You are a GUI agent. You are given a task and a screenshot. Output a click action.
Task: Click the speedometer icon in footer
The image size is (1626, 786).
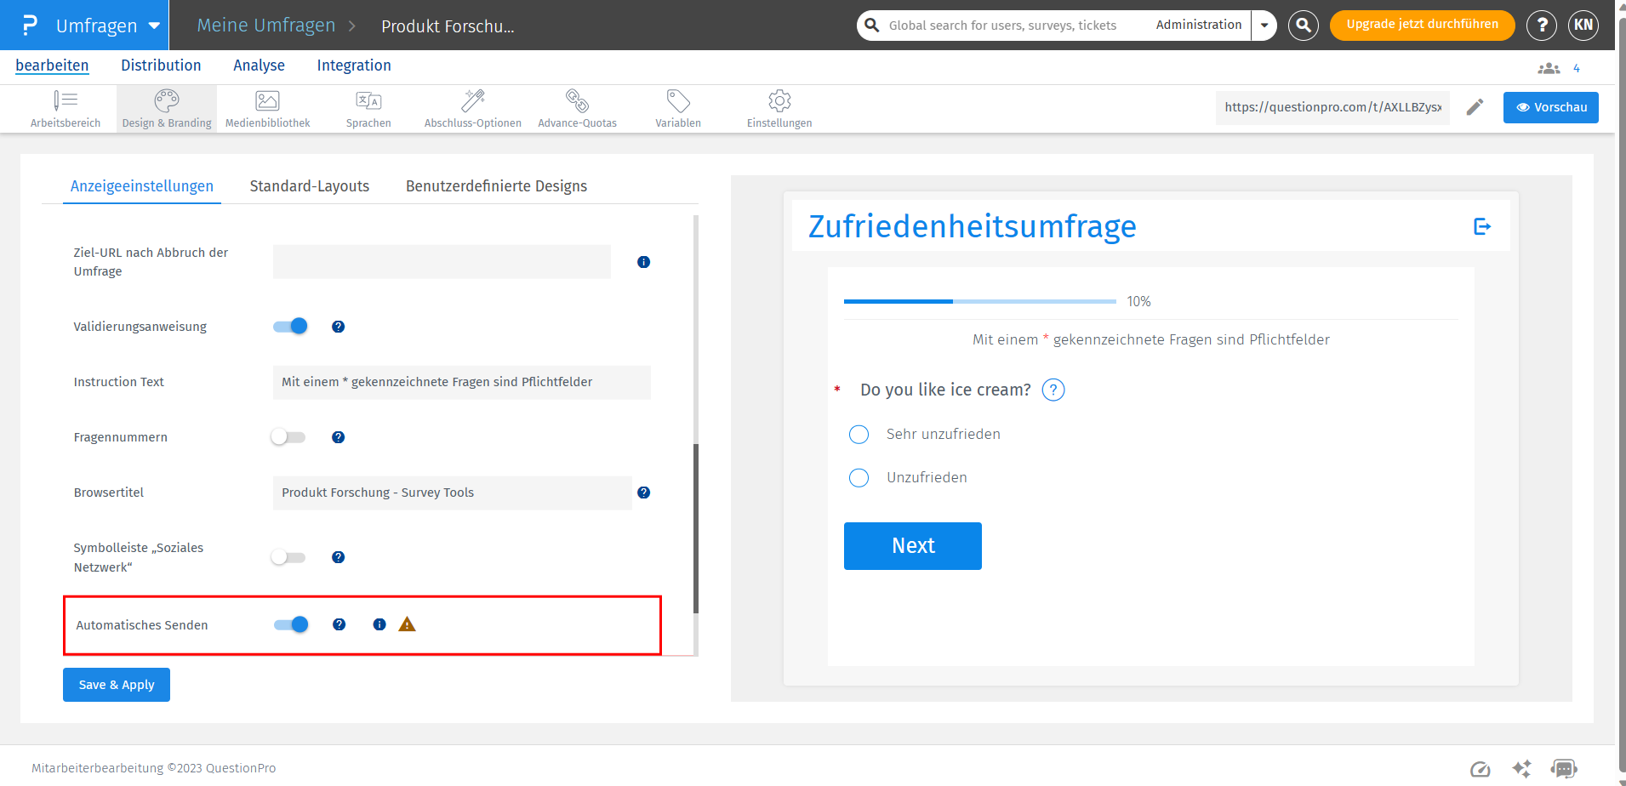1481,769
